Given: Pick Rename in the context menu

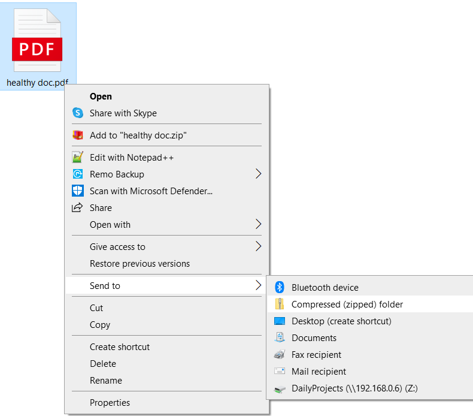Looking at the screenshot, I should 106,381.
